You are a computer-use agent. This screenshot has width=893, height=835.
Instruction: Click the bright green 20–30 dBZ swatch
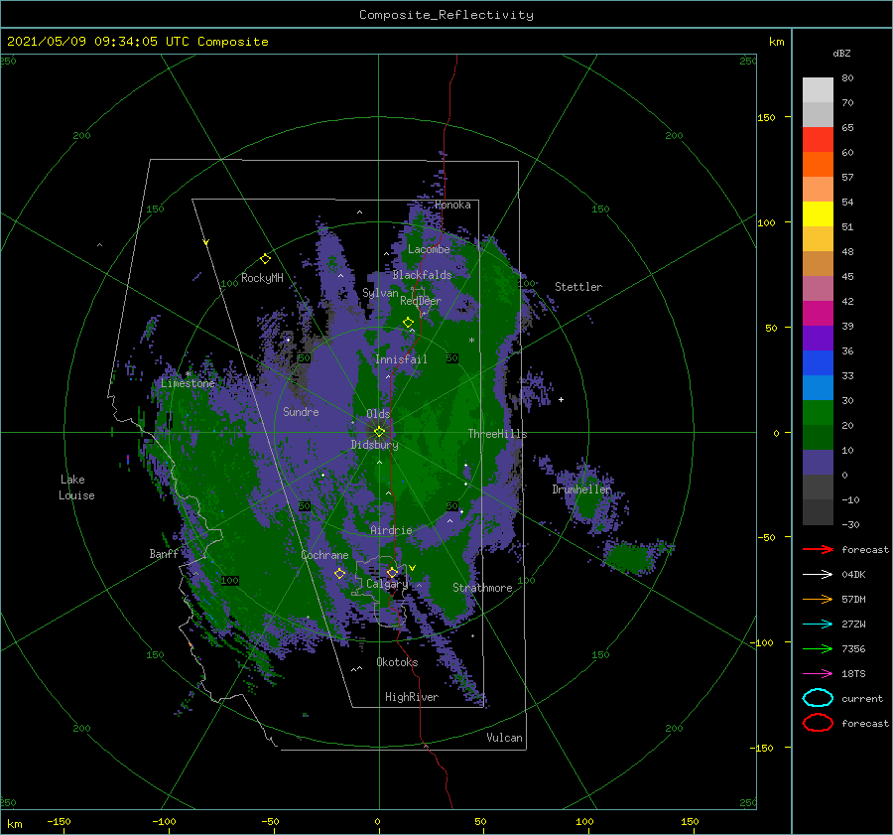[x=818, y=413]
